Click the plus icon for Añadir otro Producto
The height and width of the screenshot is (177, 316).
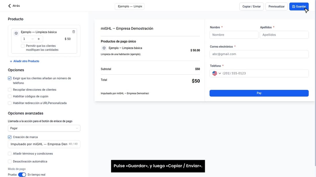coord(11,61)
